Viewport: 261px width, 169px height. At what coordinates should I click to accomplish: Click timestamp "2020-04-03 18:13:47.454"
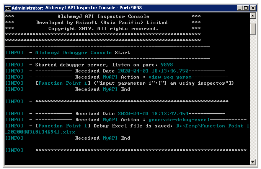pyautogui.click(x=153, y=114)
